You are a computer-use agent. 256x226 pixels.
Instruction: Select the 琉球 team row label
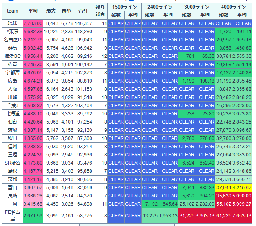13,23
